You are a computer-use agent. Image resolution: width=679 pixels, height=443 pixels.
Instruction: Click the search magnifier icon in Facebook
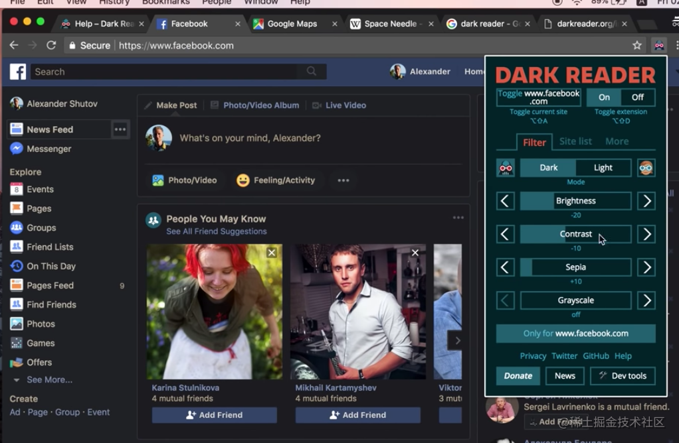[x=312, y=72]
